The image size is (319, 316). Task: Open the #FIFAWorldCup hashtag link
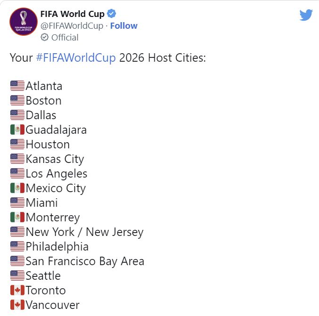pyautogui.click(x=75, y=59)
